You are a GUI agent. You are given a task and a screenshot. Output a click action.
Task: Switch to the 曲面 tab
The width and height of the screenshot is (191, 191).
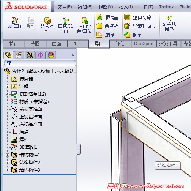click(x=57, y=44)
